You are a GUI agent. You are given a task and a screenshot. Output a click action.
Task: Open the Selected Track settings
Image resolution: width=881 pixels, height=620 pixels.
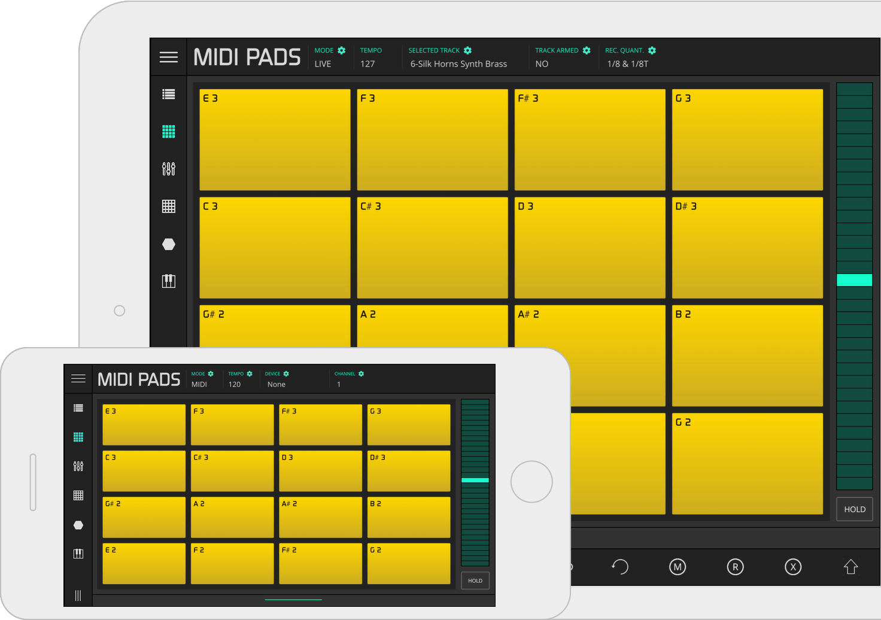(x=467, y=50)
